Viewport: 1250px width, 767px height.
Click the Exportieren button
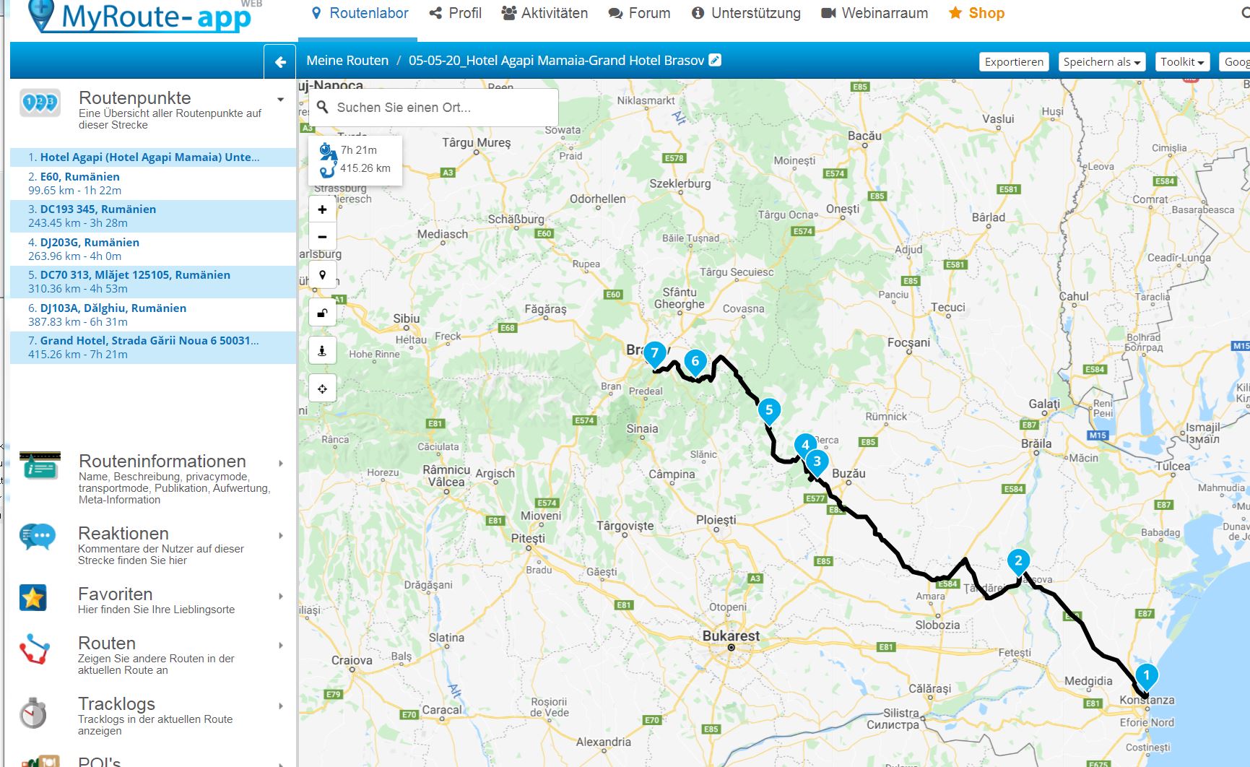point(1014,62)
